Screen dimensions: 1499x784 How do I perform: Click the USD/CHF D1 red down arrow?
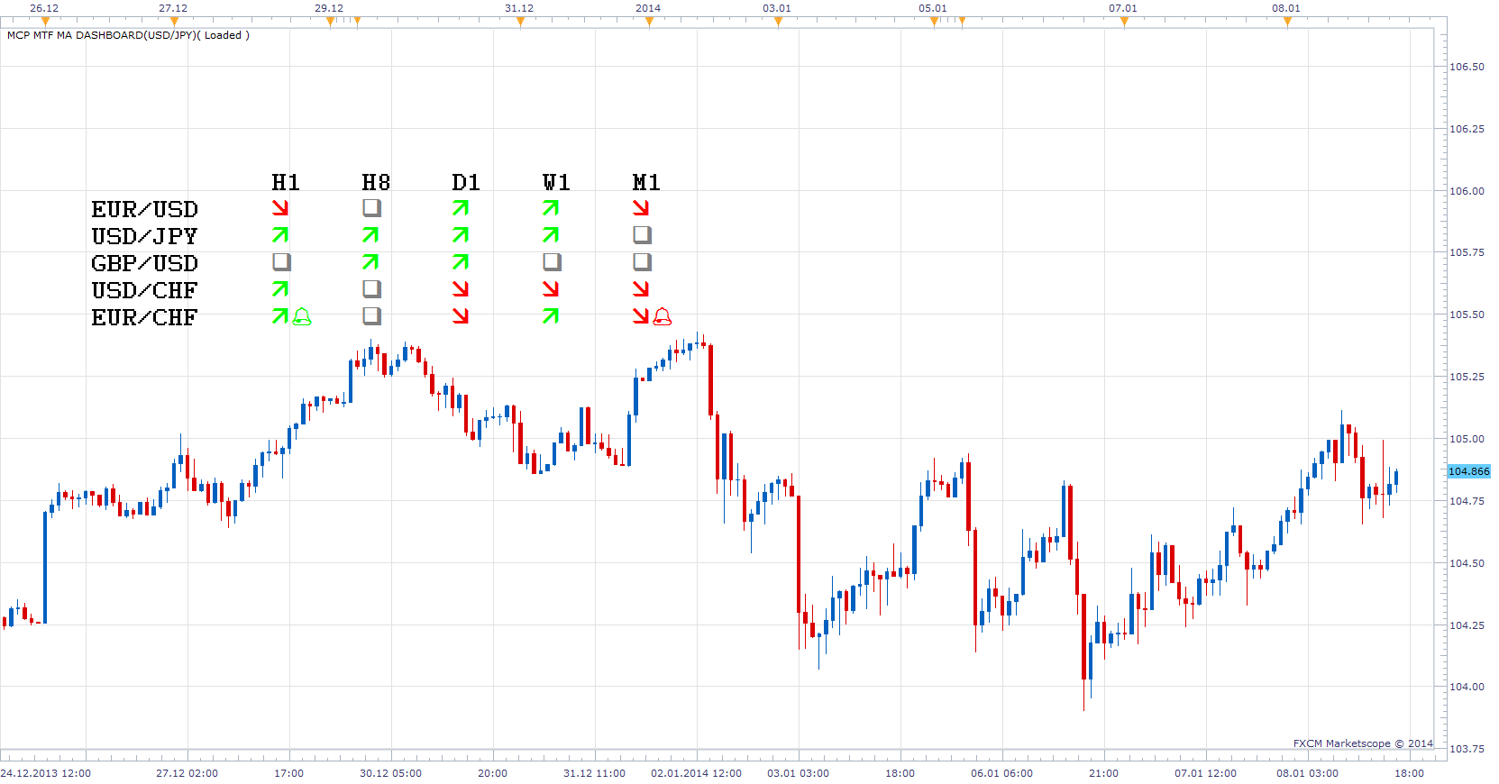coord(461,289)
